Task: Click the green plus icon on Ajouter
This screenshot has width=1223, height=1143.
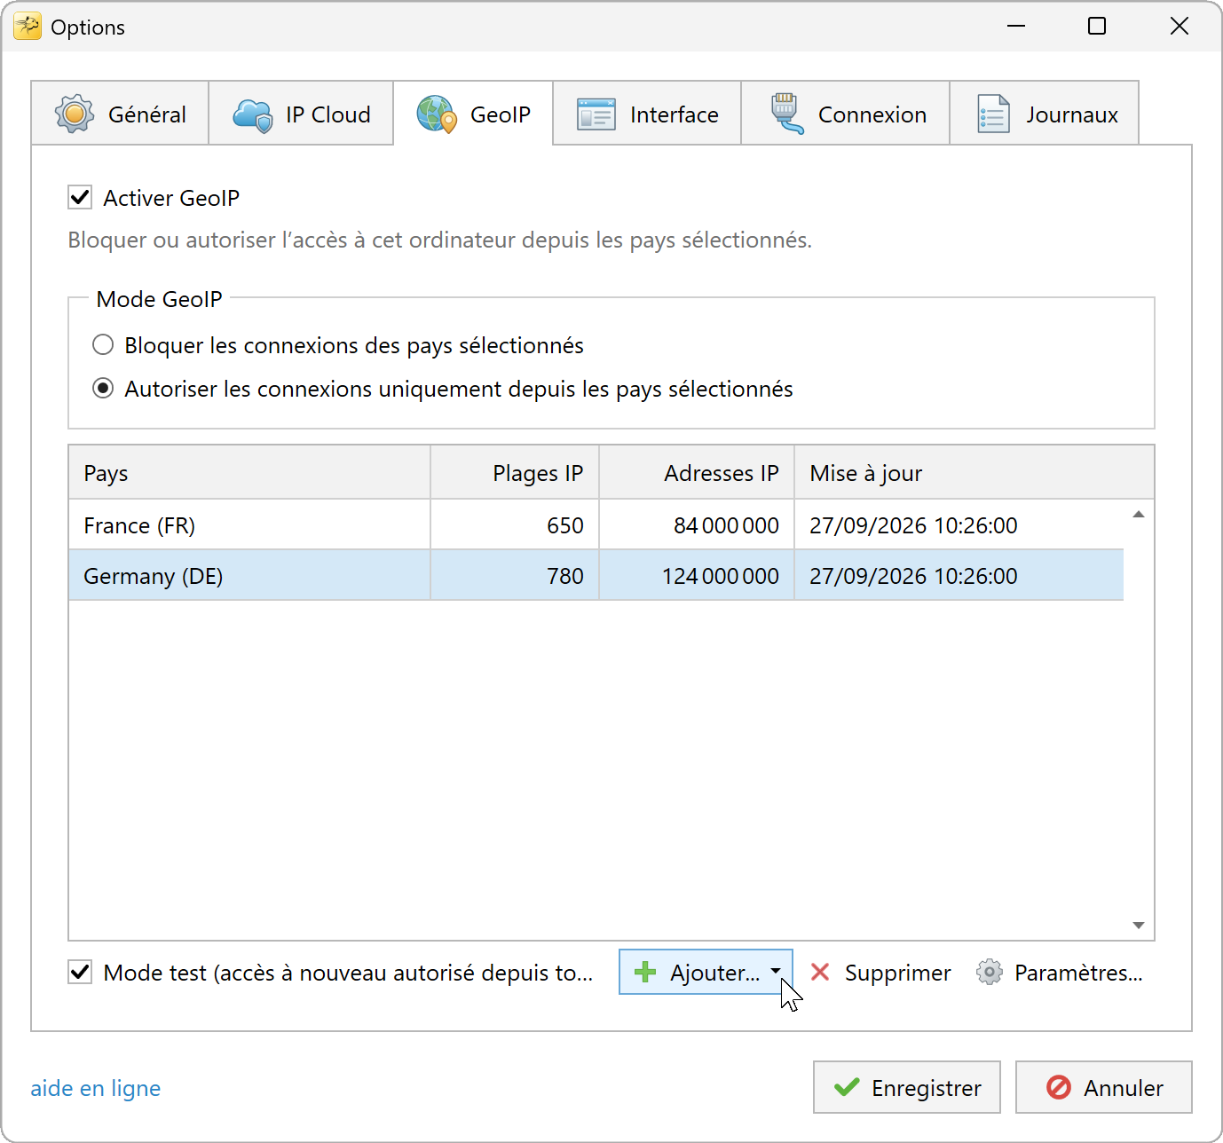Action: (645, 972)
